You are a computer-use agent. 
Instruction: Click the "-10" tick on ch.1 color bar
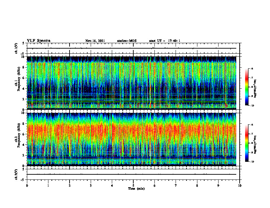tap(252, 106)
